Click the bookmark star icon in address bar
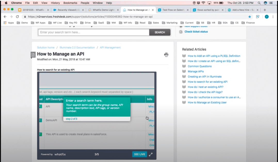278x162 pixels. point(250,17)
